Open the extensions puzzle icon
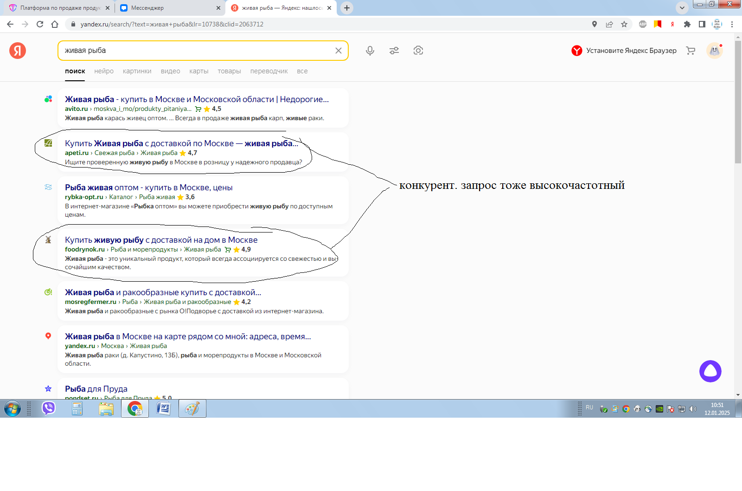Viewport: 742px width, 491px height. tap(687, 24)
